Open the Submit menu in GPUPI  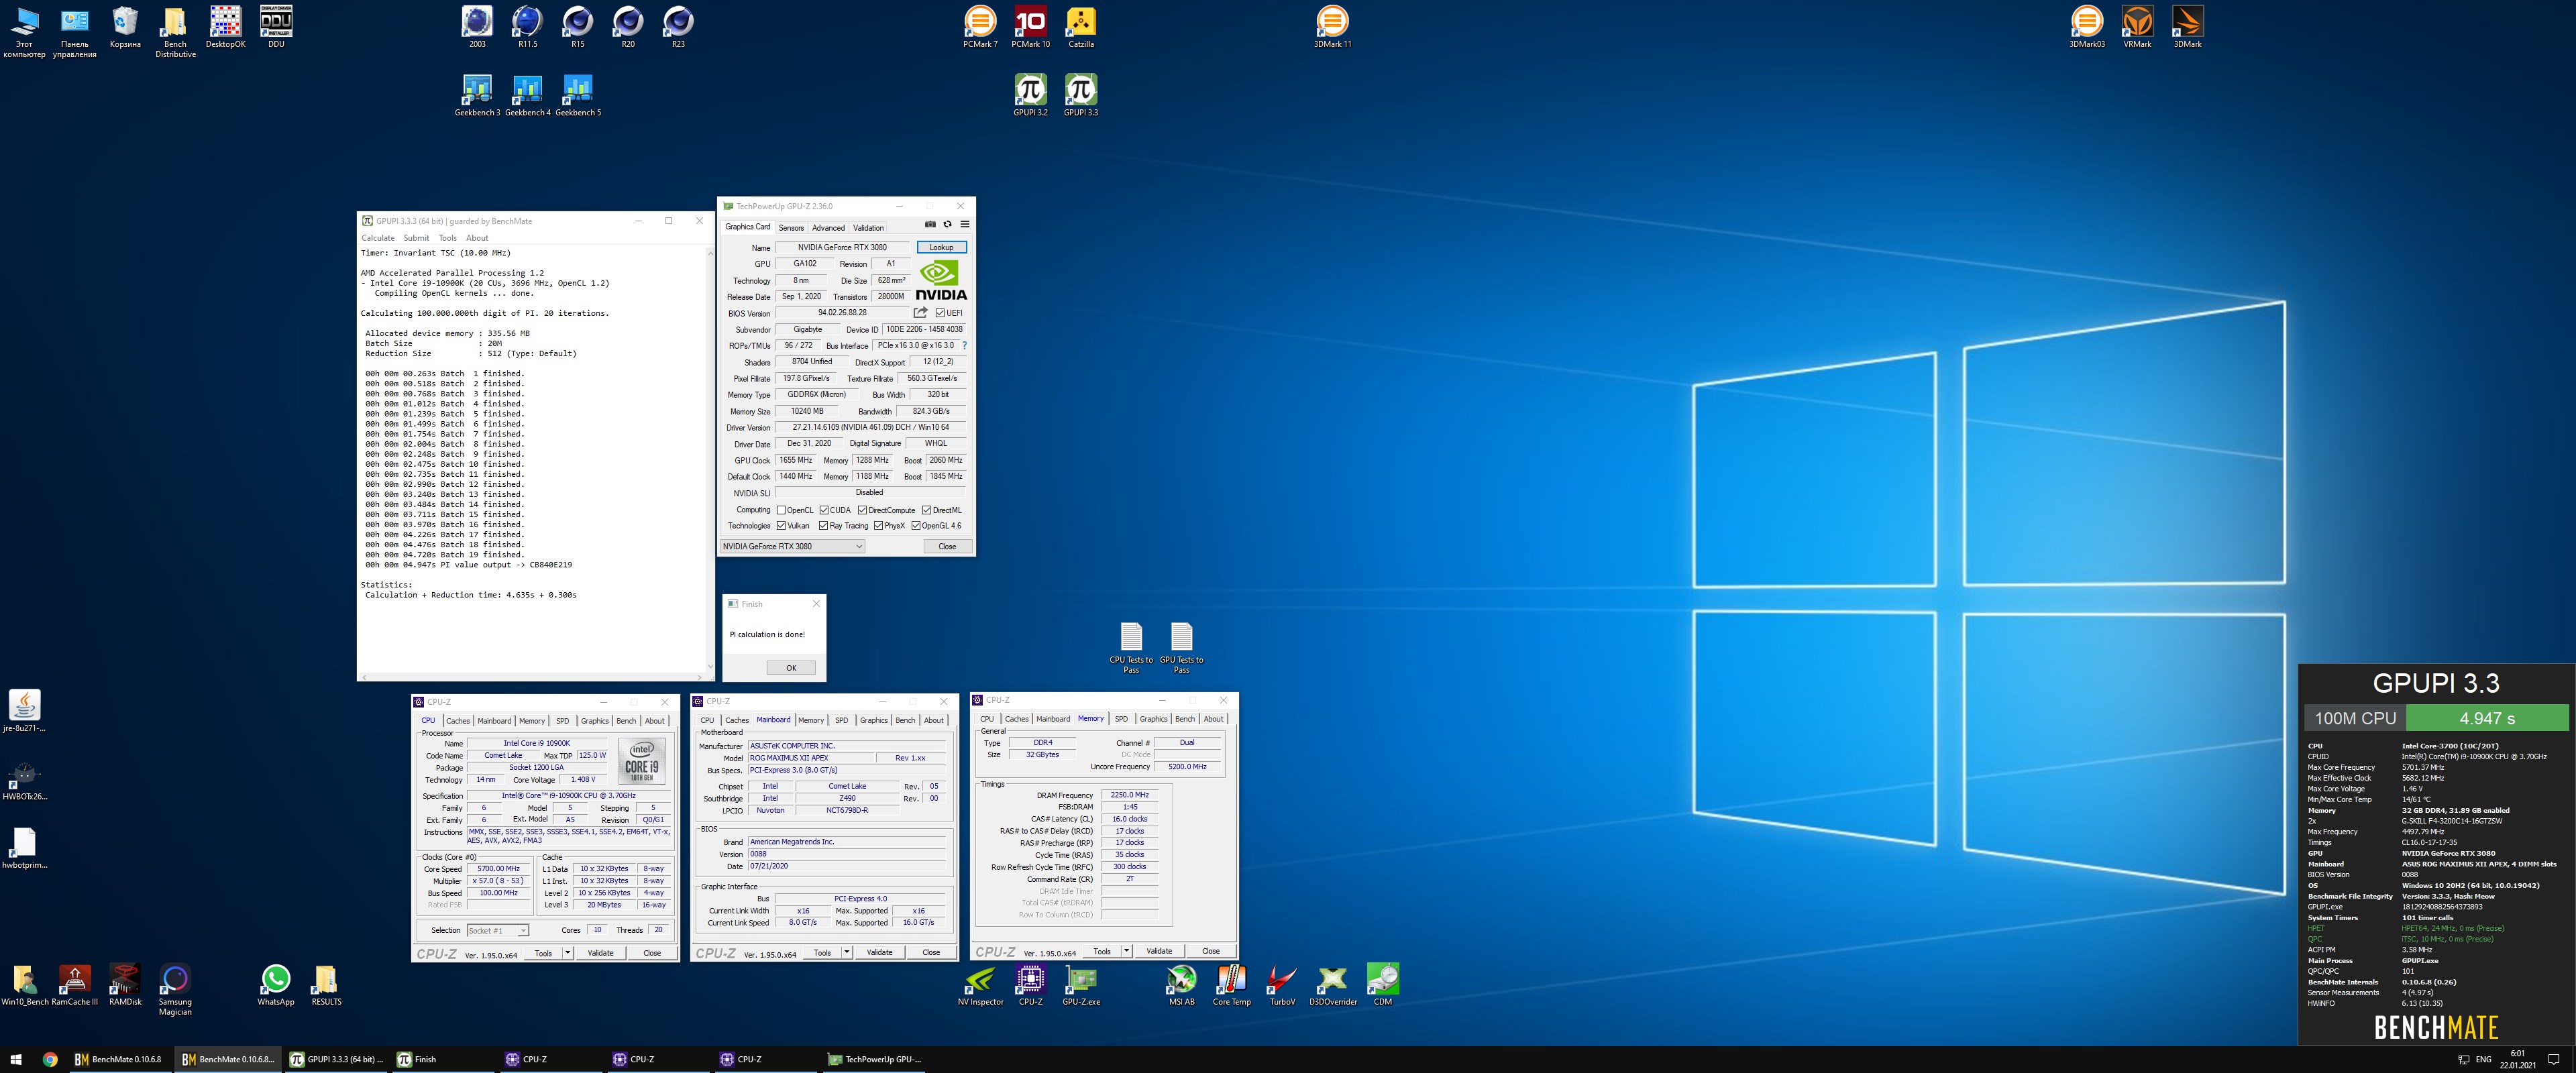tap(416, 238)
